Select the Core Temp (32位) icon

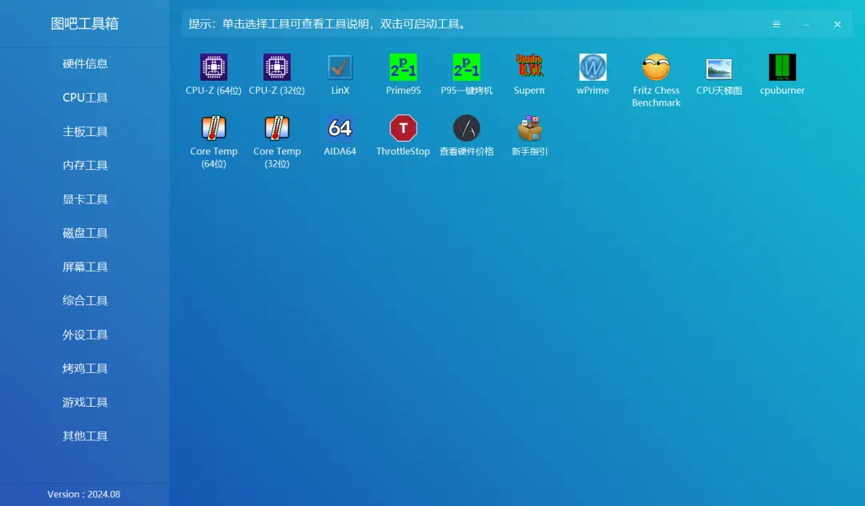click(276, 128)
